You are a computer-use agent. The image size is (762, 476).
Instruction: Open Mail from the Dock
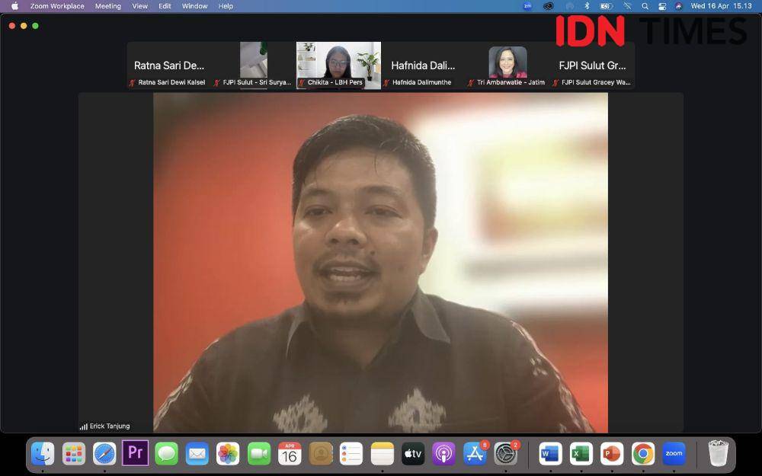[x=197, y=454]
